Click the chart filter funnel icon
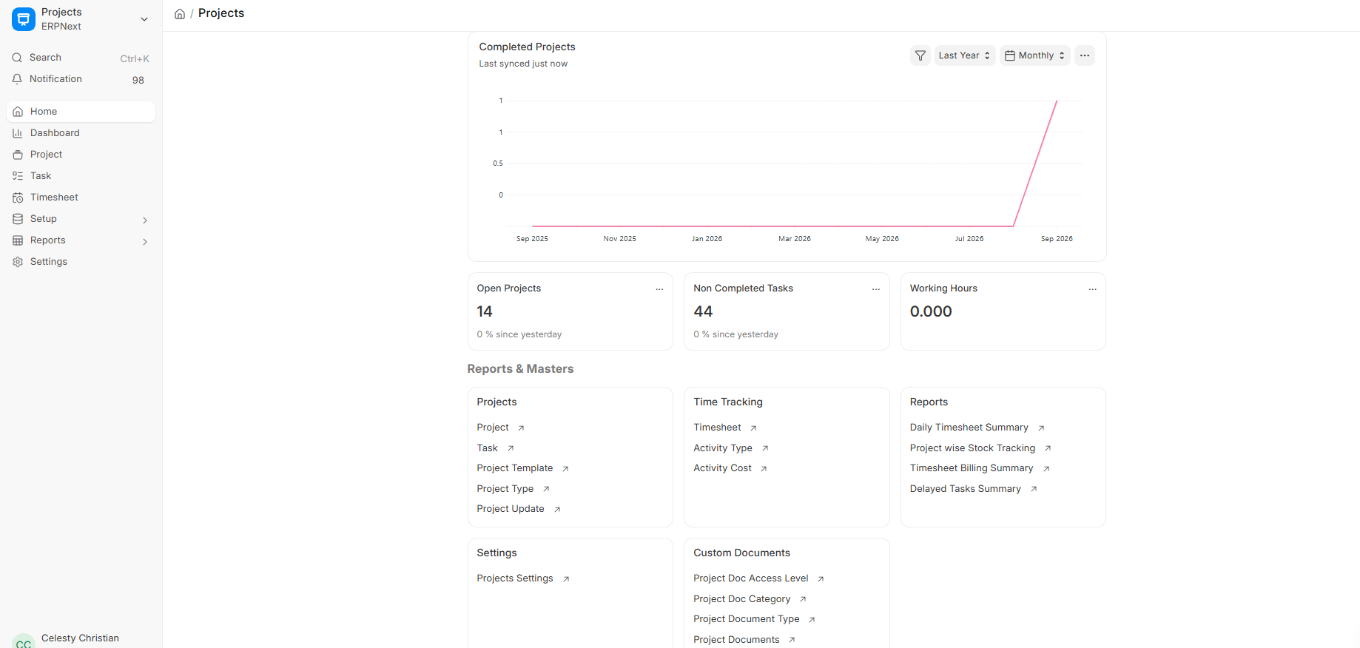Viewport: 1360px width, 648px height. coord(920,55)
